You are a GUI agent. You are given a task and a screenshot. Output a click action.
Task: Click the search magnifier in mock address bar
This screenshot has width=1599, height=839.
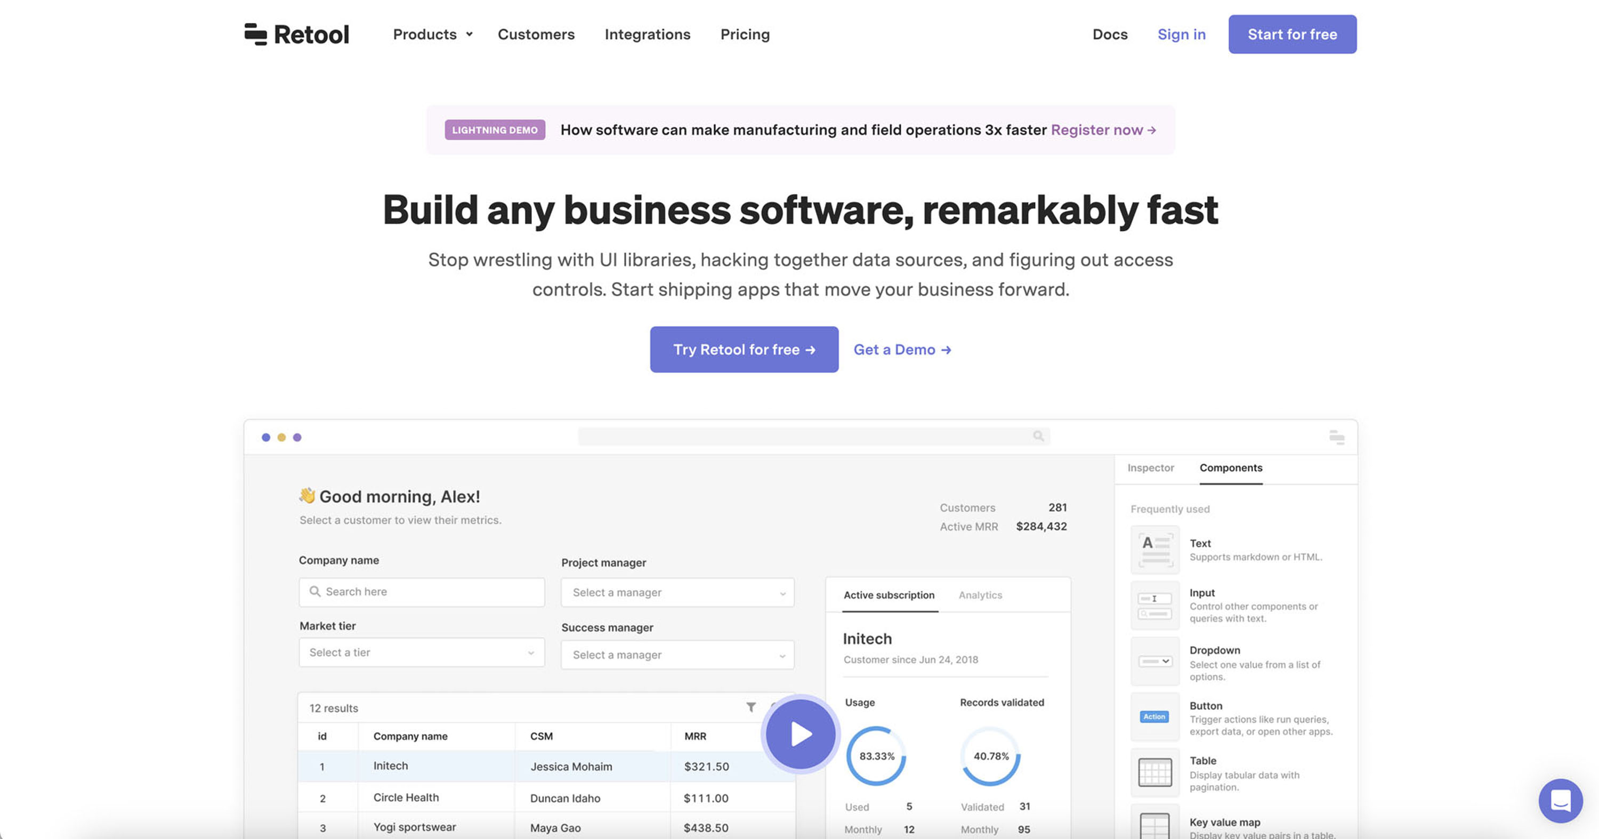[x=1038, y=436]
